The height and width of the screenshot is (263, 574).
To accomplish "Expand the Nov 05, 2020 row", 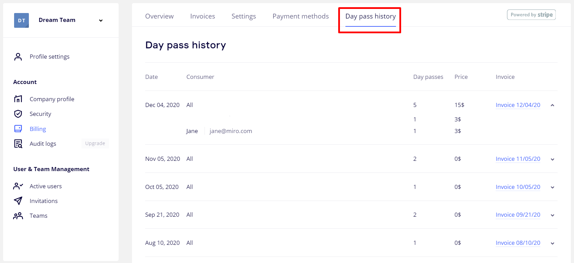I will (552, 159).
